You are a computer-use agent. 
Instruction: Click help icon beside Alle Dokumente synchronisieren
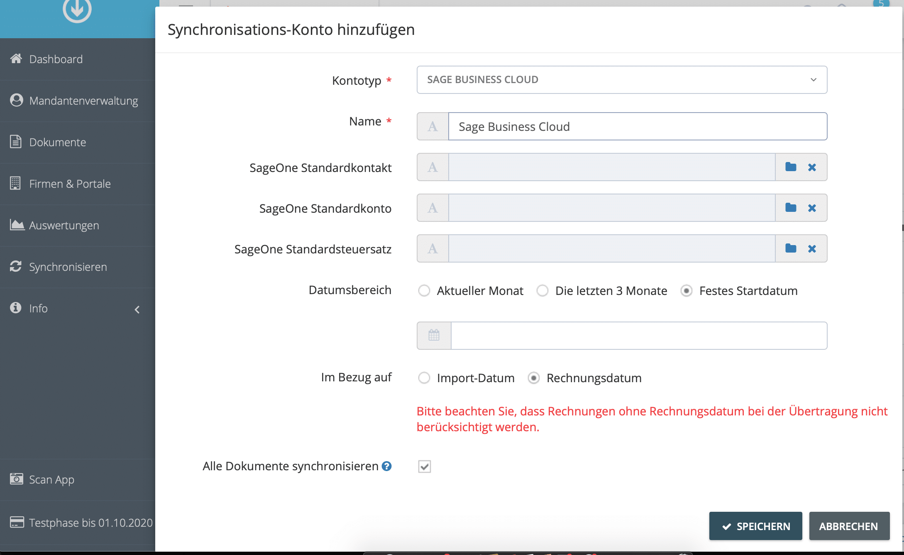point(386,466)
